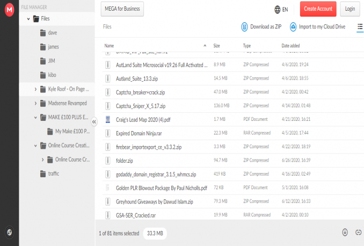Click the Login button
Viewport: 364px width, 246px height.
350,9
